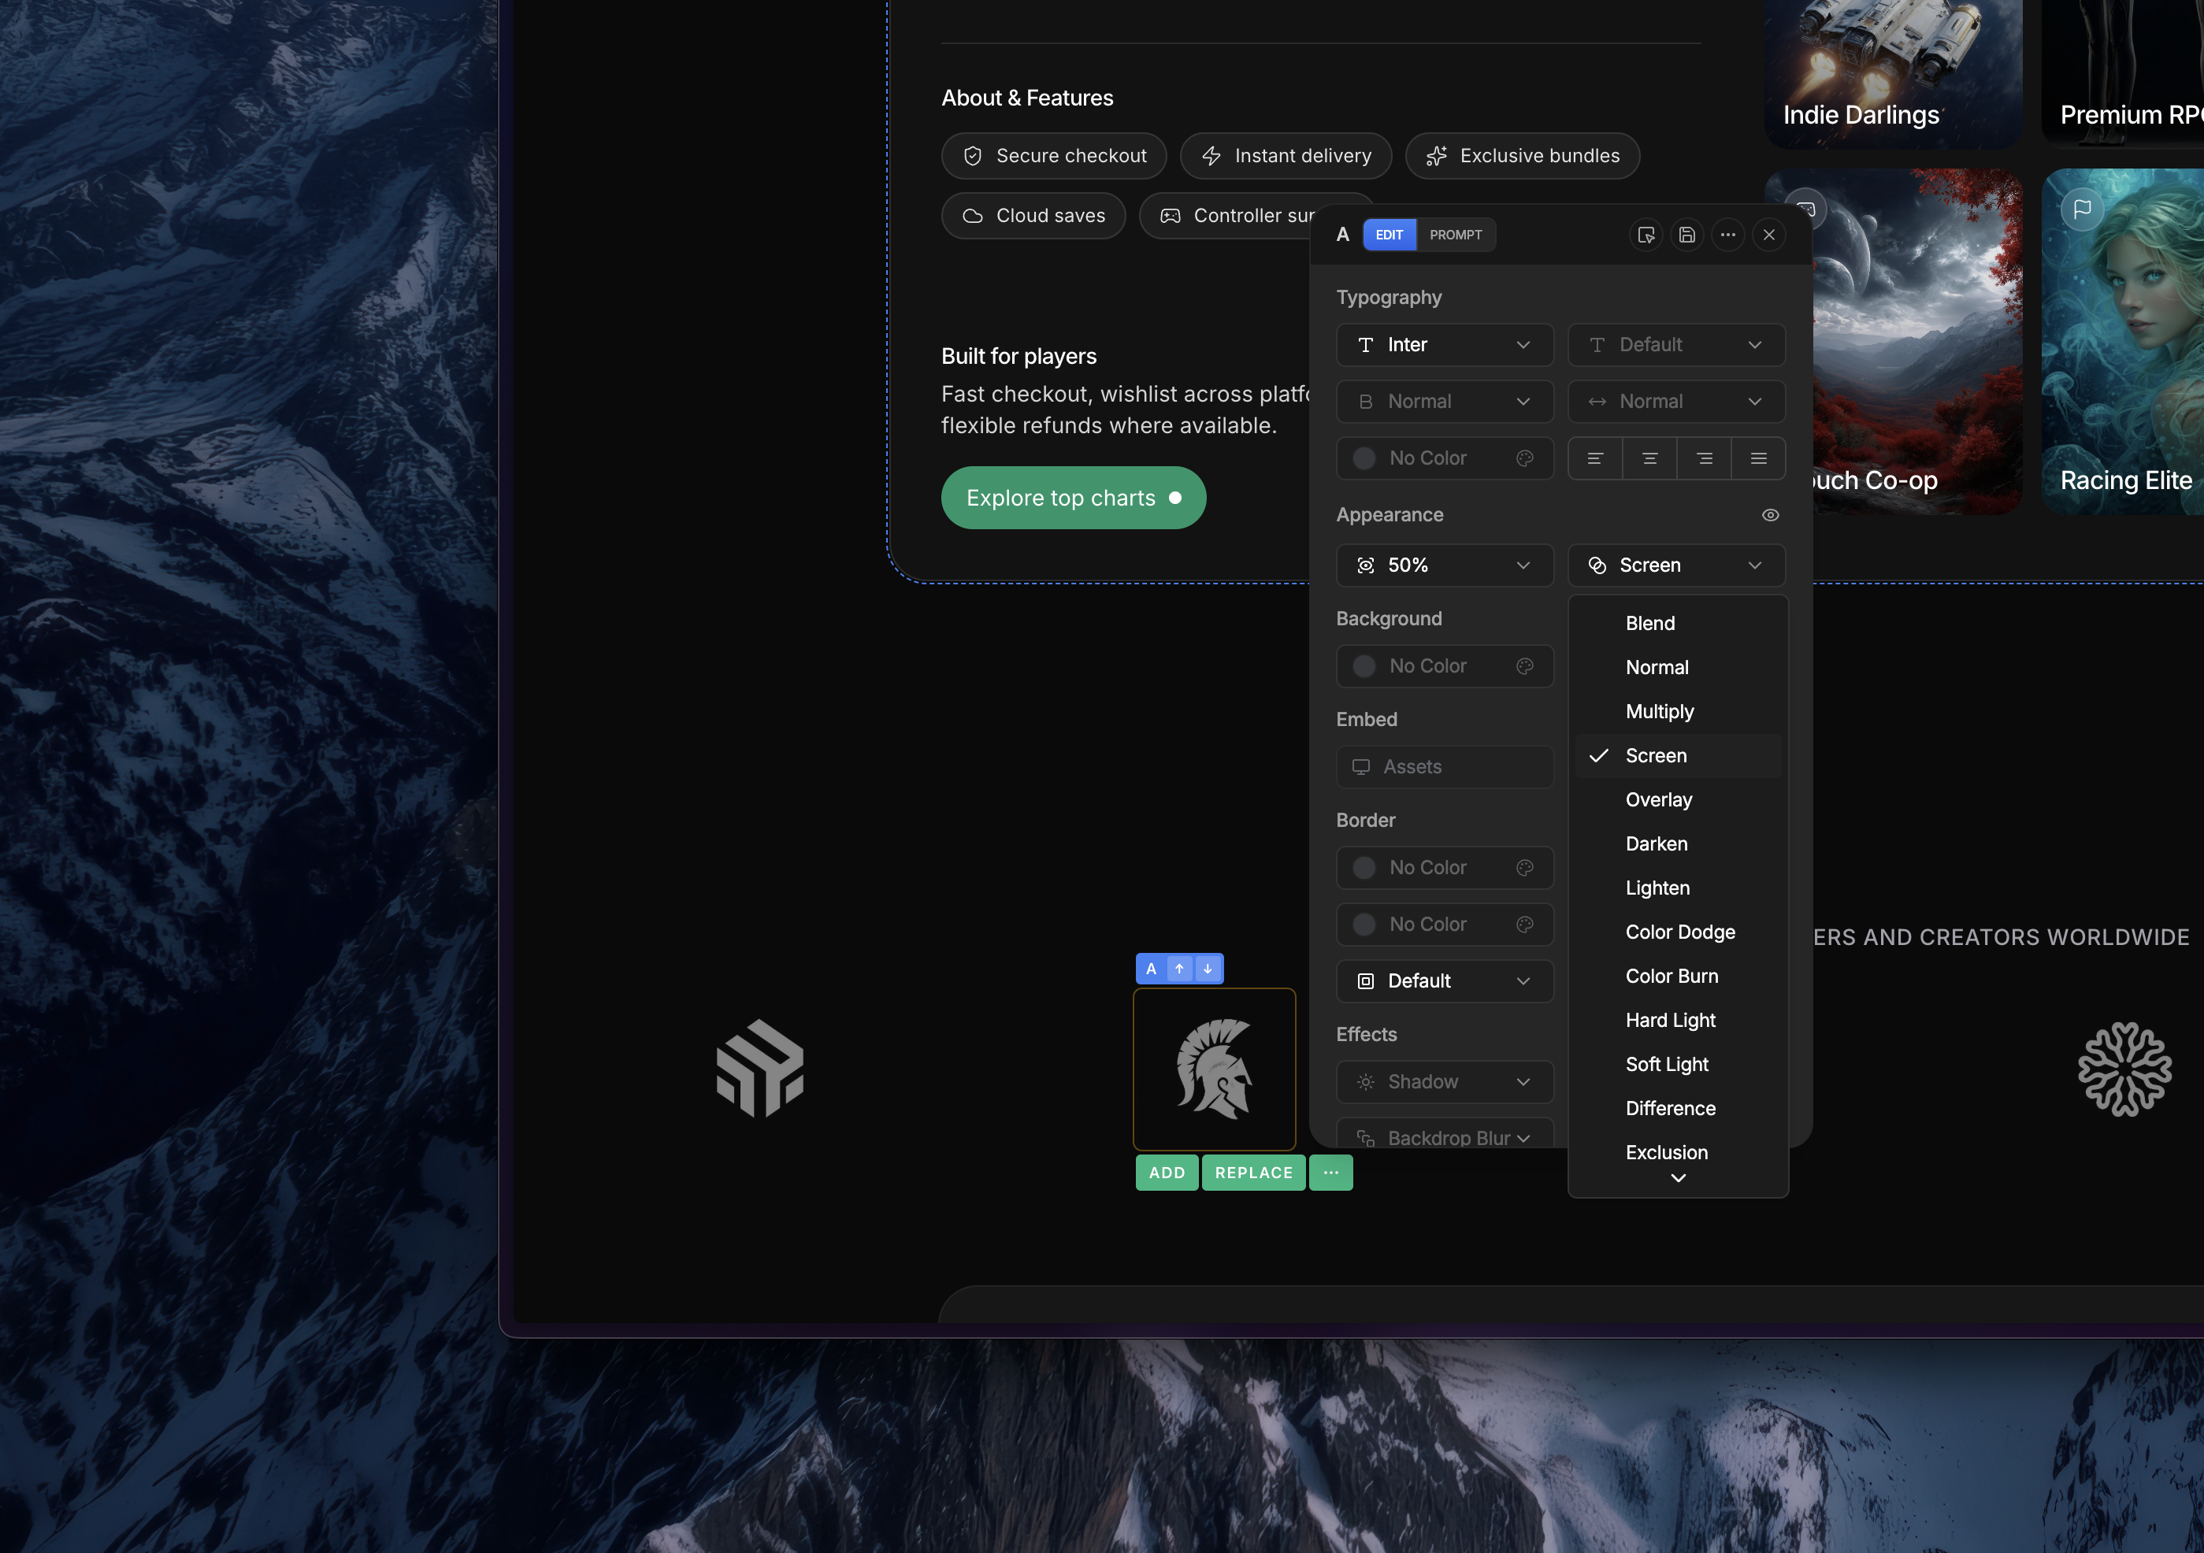
Task: Click the No Color swatch under Background
Action: pyautogui.click(x=1445, y=665)
